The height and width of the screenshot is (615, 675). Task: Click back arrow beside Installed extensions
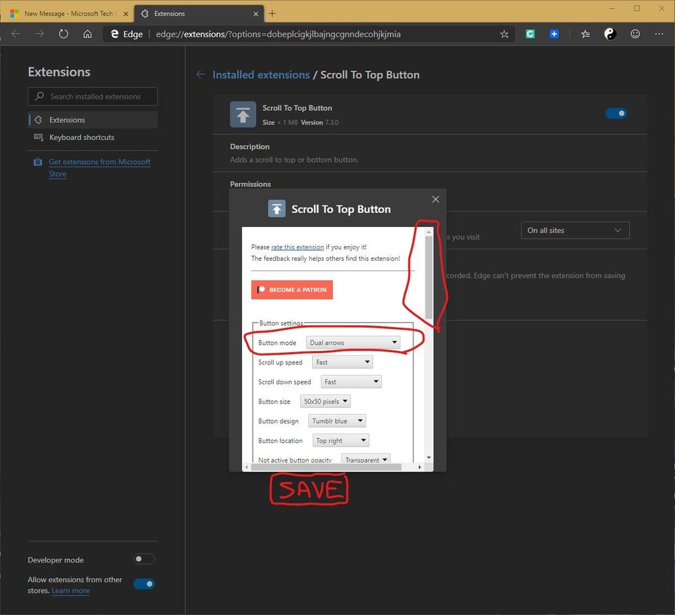point(201,74)
